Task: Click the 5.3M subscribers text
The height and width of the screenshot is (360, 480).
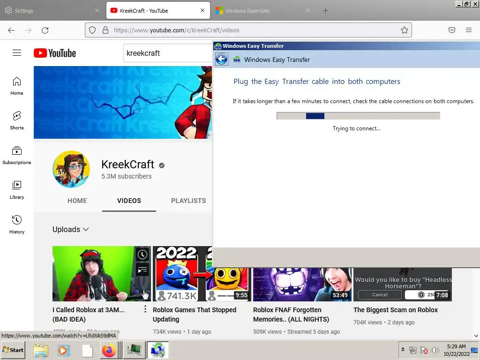Action: [x=127, y=176]
